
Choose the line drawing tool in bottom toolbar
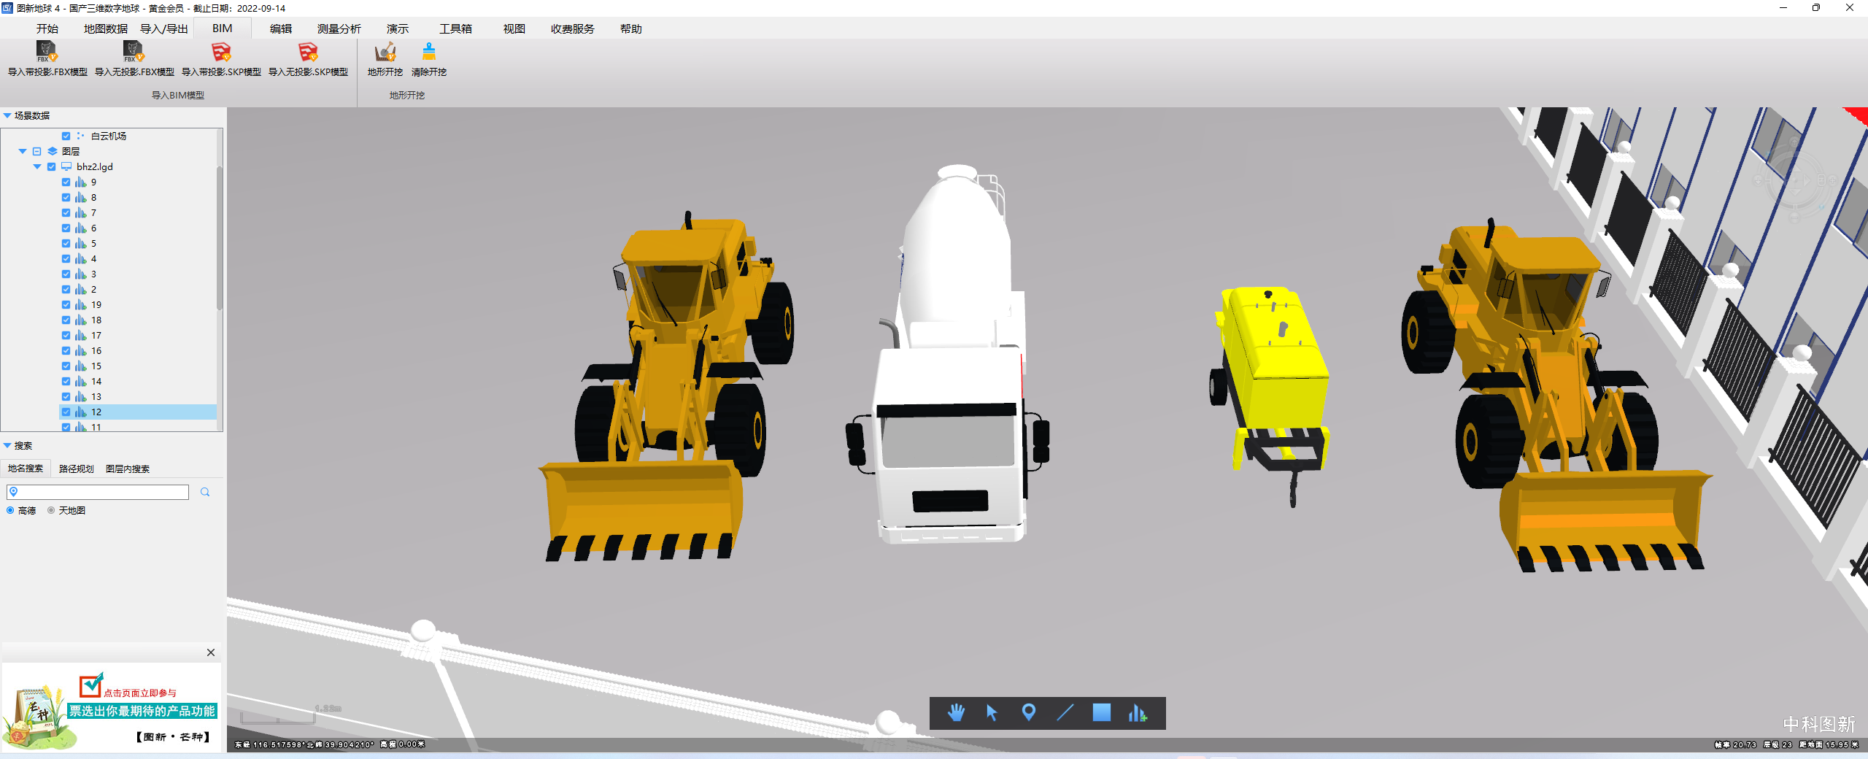coord(1065,713)
